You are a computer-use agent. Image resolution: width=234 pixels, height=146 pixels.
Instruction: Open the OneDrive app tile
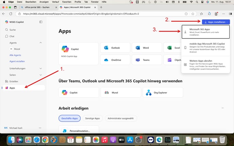(x=115, y=60)
